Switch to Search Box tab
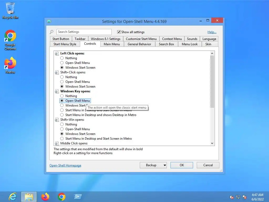The image size is (269, 202). pyautogui.click(x=166, y=44)
